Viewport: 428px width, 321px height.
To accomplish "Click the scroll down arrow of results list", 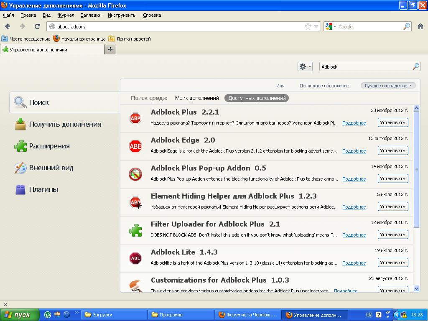I will pos(416,288).
